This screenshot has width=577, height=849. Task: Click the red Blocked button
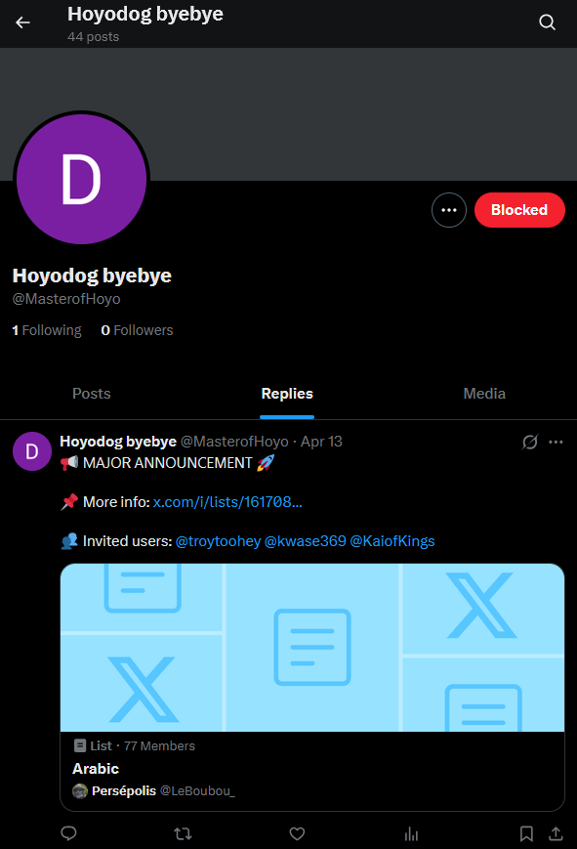519,210
